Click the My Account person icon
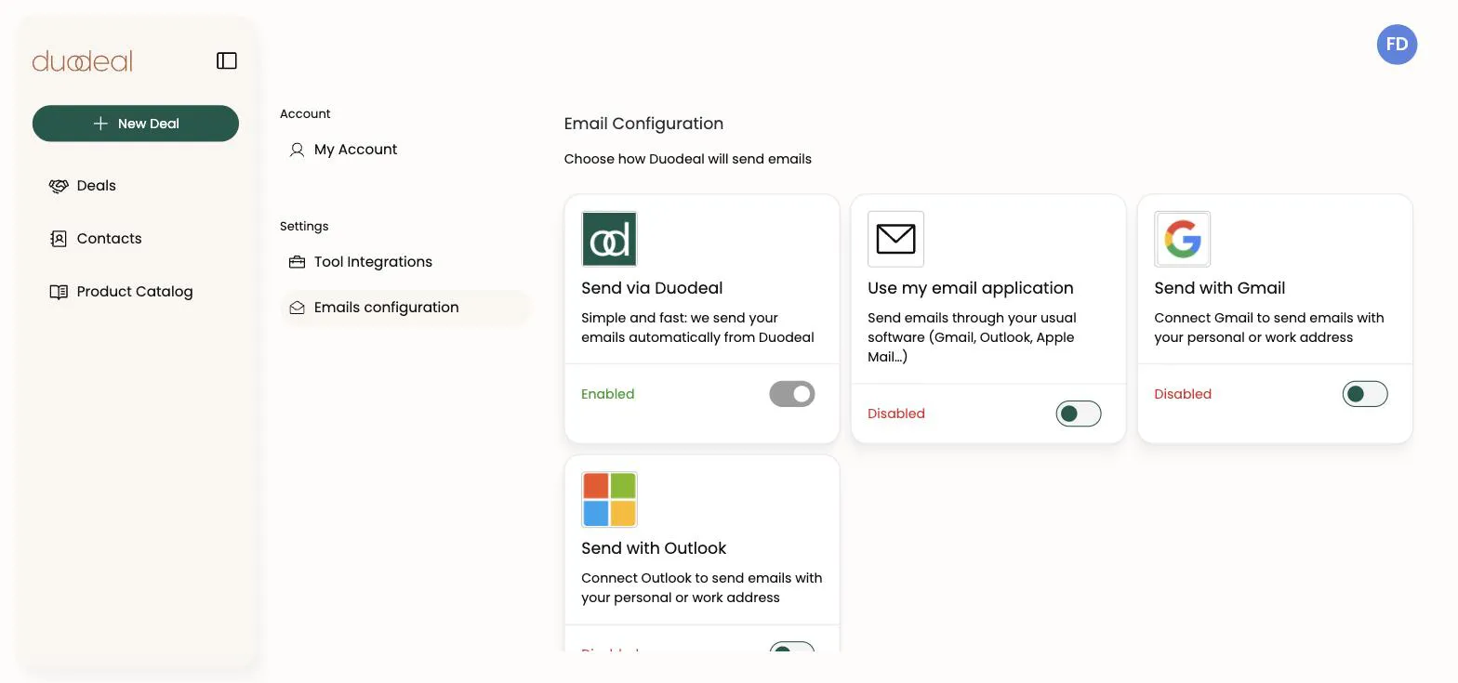Image resolution: width=1458 pixels, height=683 pixels. click(298, 150)
